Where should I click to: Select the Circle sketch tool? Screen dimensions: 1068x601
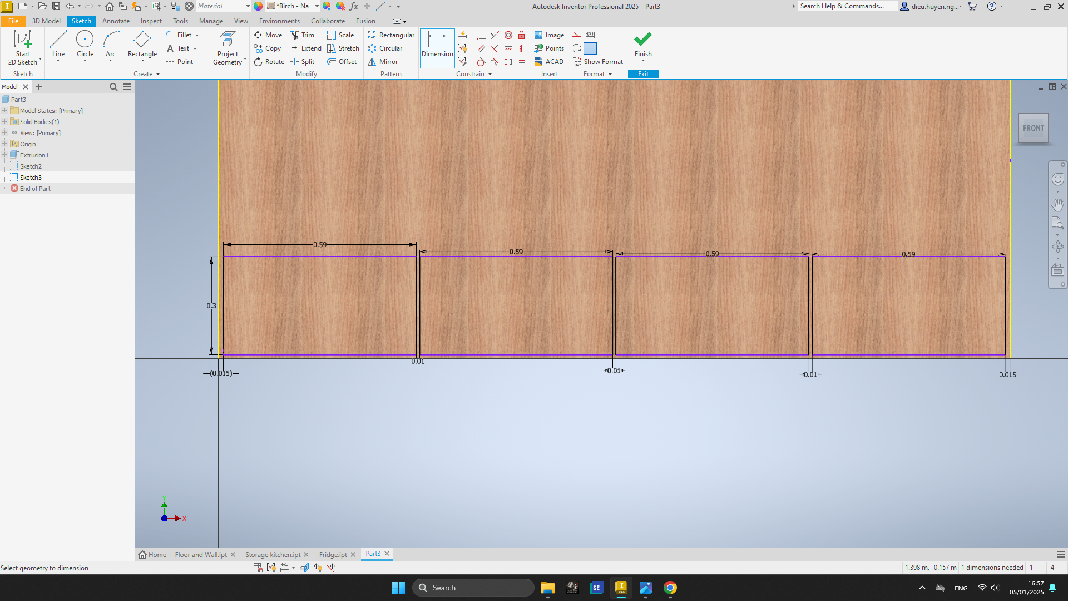[85, 45]
